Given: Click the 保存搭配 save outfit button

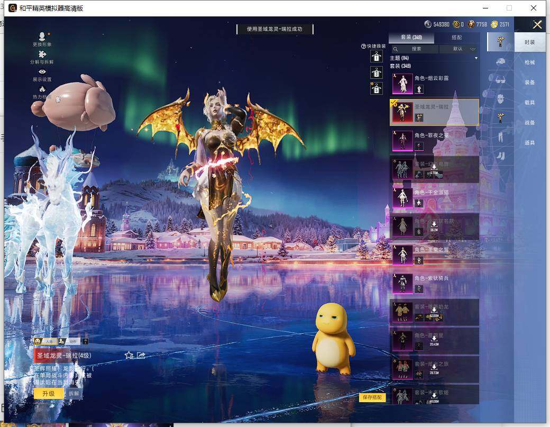Looking at the screenshot, I should coord(372,397).
